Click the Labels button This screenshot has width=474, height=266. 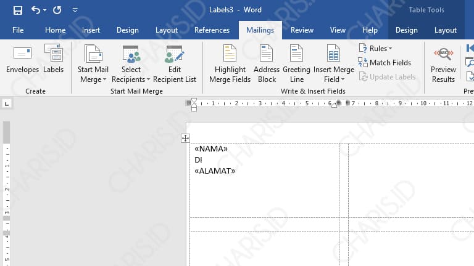coord(54,59)
